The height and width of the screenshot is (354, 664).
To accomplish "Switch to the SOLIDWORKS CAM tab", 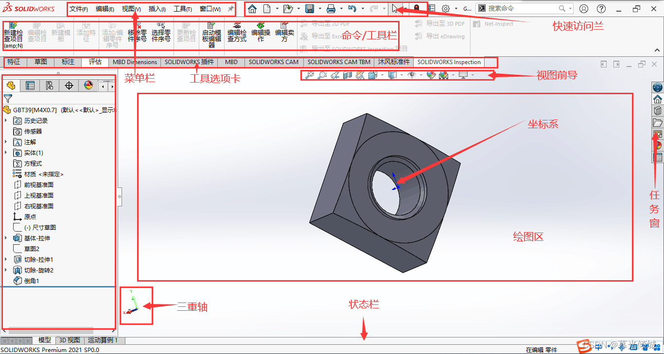I will [274, 62].
